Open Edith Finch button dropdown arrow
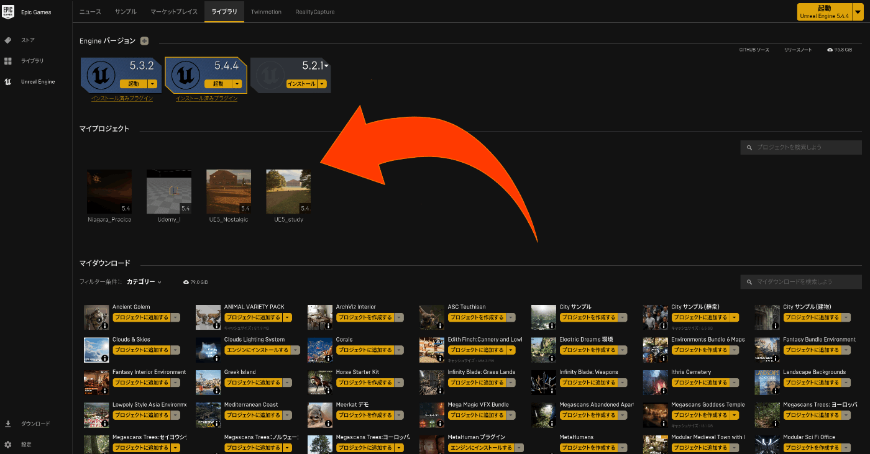Screen dimensions: 870x454 point(511,350)
